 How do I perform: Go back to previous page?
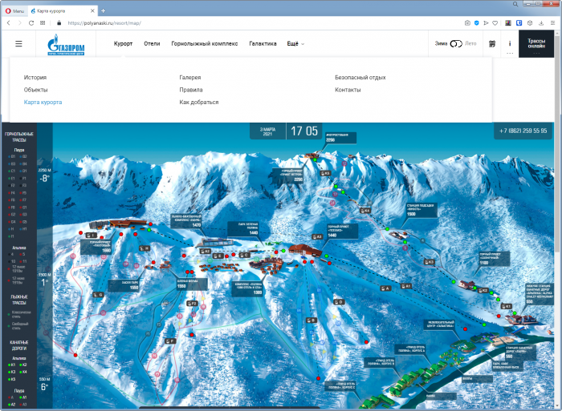[x=9, y=23]
